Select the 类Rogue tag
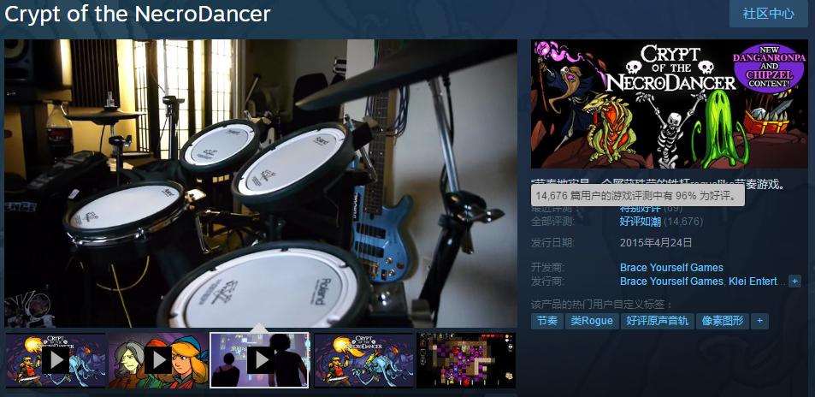Viewport: 815px width, 397px height. pyautogui.click(x=592, y=321)
